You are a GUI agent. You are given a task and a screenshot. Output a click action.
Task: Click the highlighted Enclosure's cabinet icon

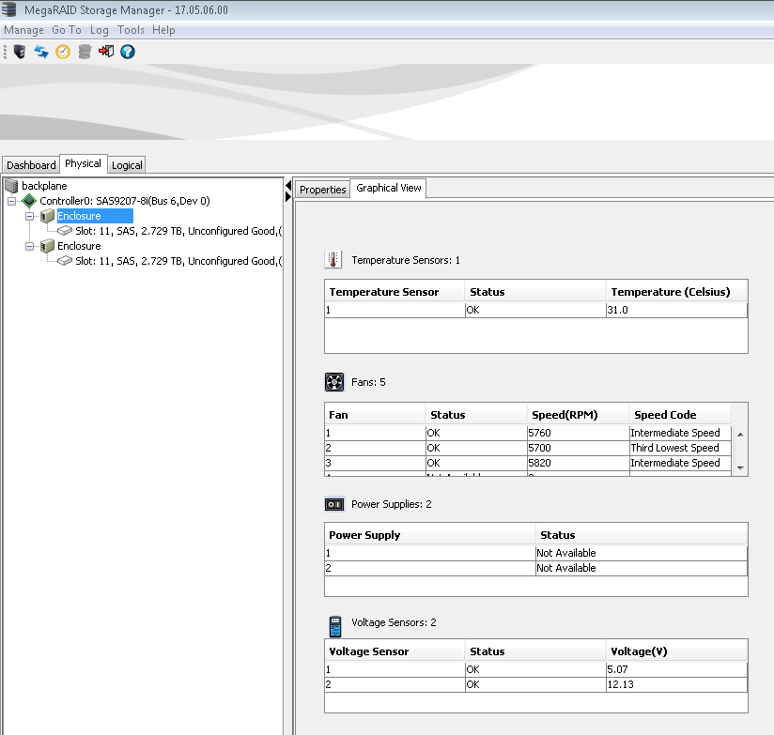pos(47,216)
